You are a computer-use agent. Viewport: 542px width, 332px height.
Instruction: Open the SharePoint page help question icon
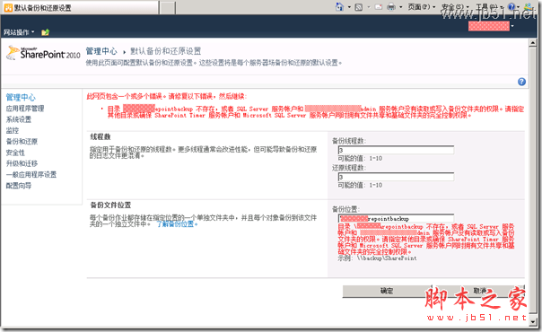(x=521, y=82)
